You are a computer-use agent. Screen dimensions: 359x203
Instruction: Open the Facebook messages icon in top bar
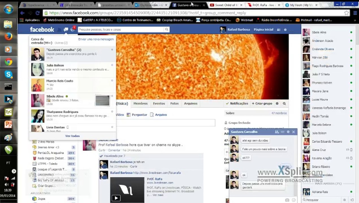click(66, 30)
